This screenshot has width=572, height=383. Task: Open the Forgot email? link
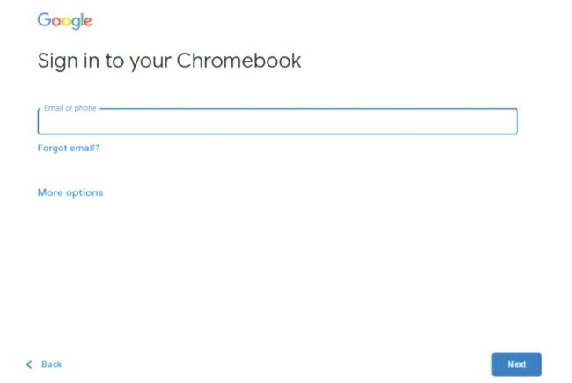[69, 148]
